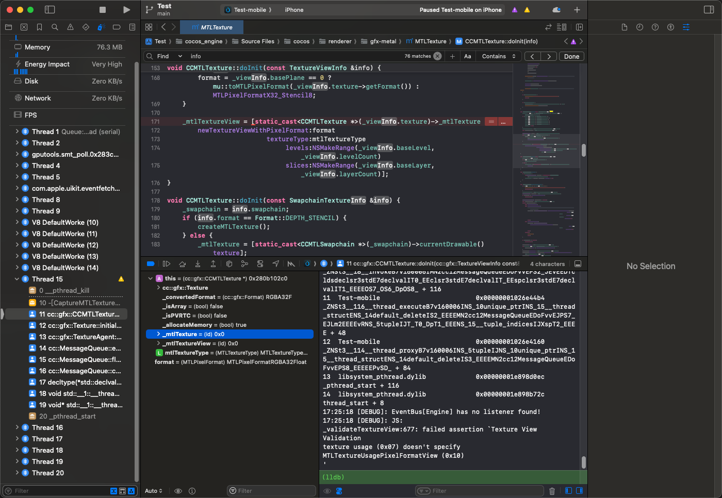Screen dimensions: 722x498
Task: Select Source Files in the jump bar
Action: click(253, 41)
